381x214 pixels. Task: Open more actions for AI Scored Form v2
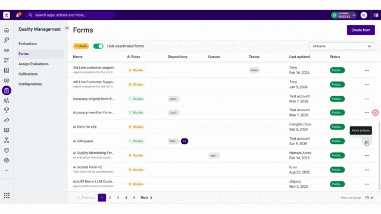click(x=367, y=170)
